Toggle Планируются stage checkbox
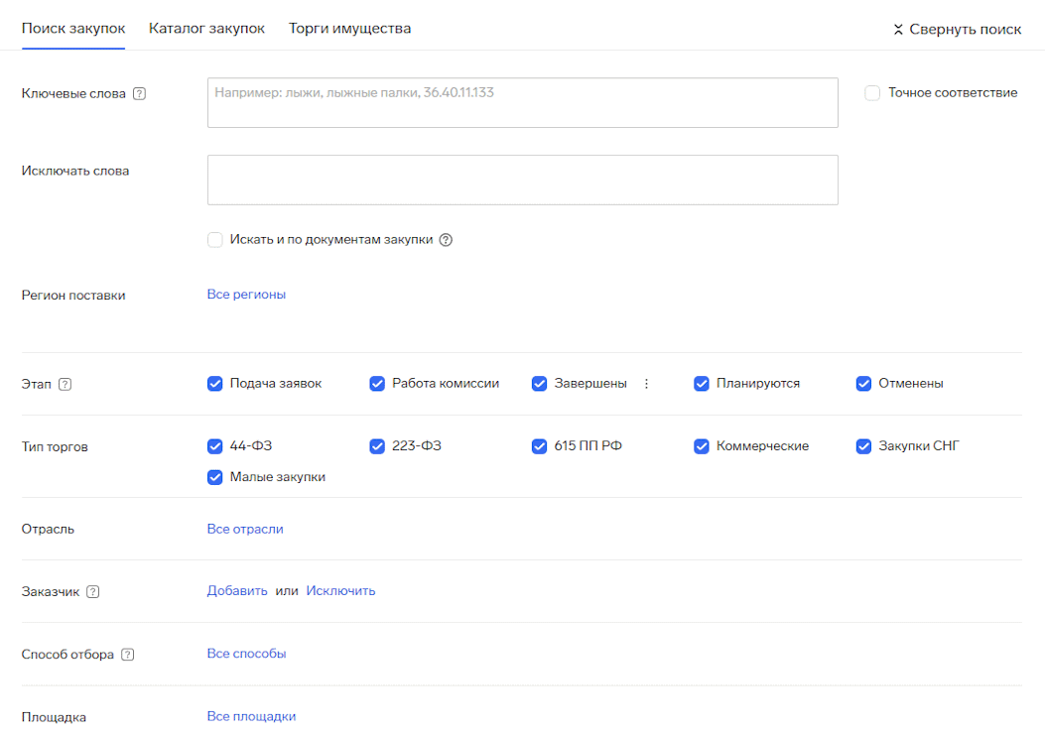This screenshot has height=733, width=1045. 701,384
